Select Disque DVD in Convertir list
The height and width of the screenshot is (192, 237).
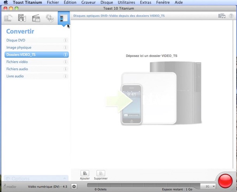[36, 40]
